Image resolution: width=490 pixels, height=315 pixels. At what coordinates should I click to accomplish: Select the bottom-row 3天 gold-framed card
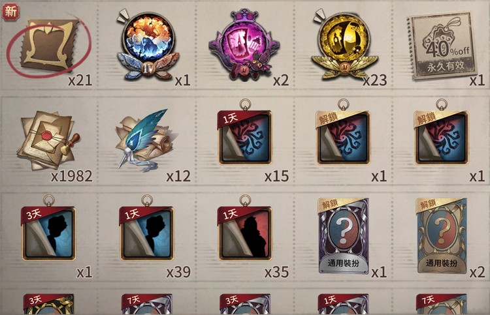tap(48, 304)
